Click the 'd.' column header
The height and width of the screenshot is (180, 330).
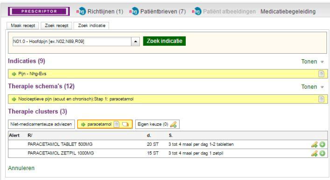click(149, 135)
